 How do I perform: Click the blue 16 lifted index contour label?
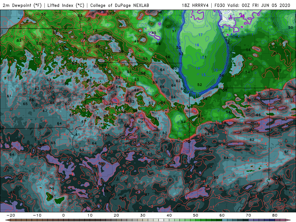pyautogui.click(x=197, y=45)
